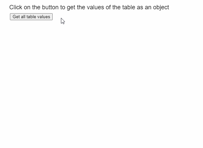Click the word "to" in the heading

pos(63,7)
